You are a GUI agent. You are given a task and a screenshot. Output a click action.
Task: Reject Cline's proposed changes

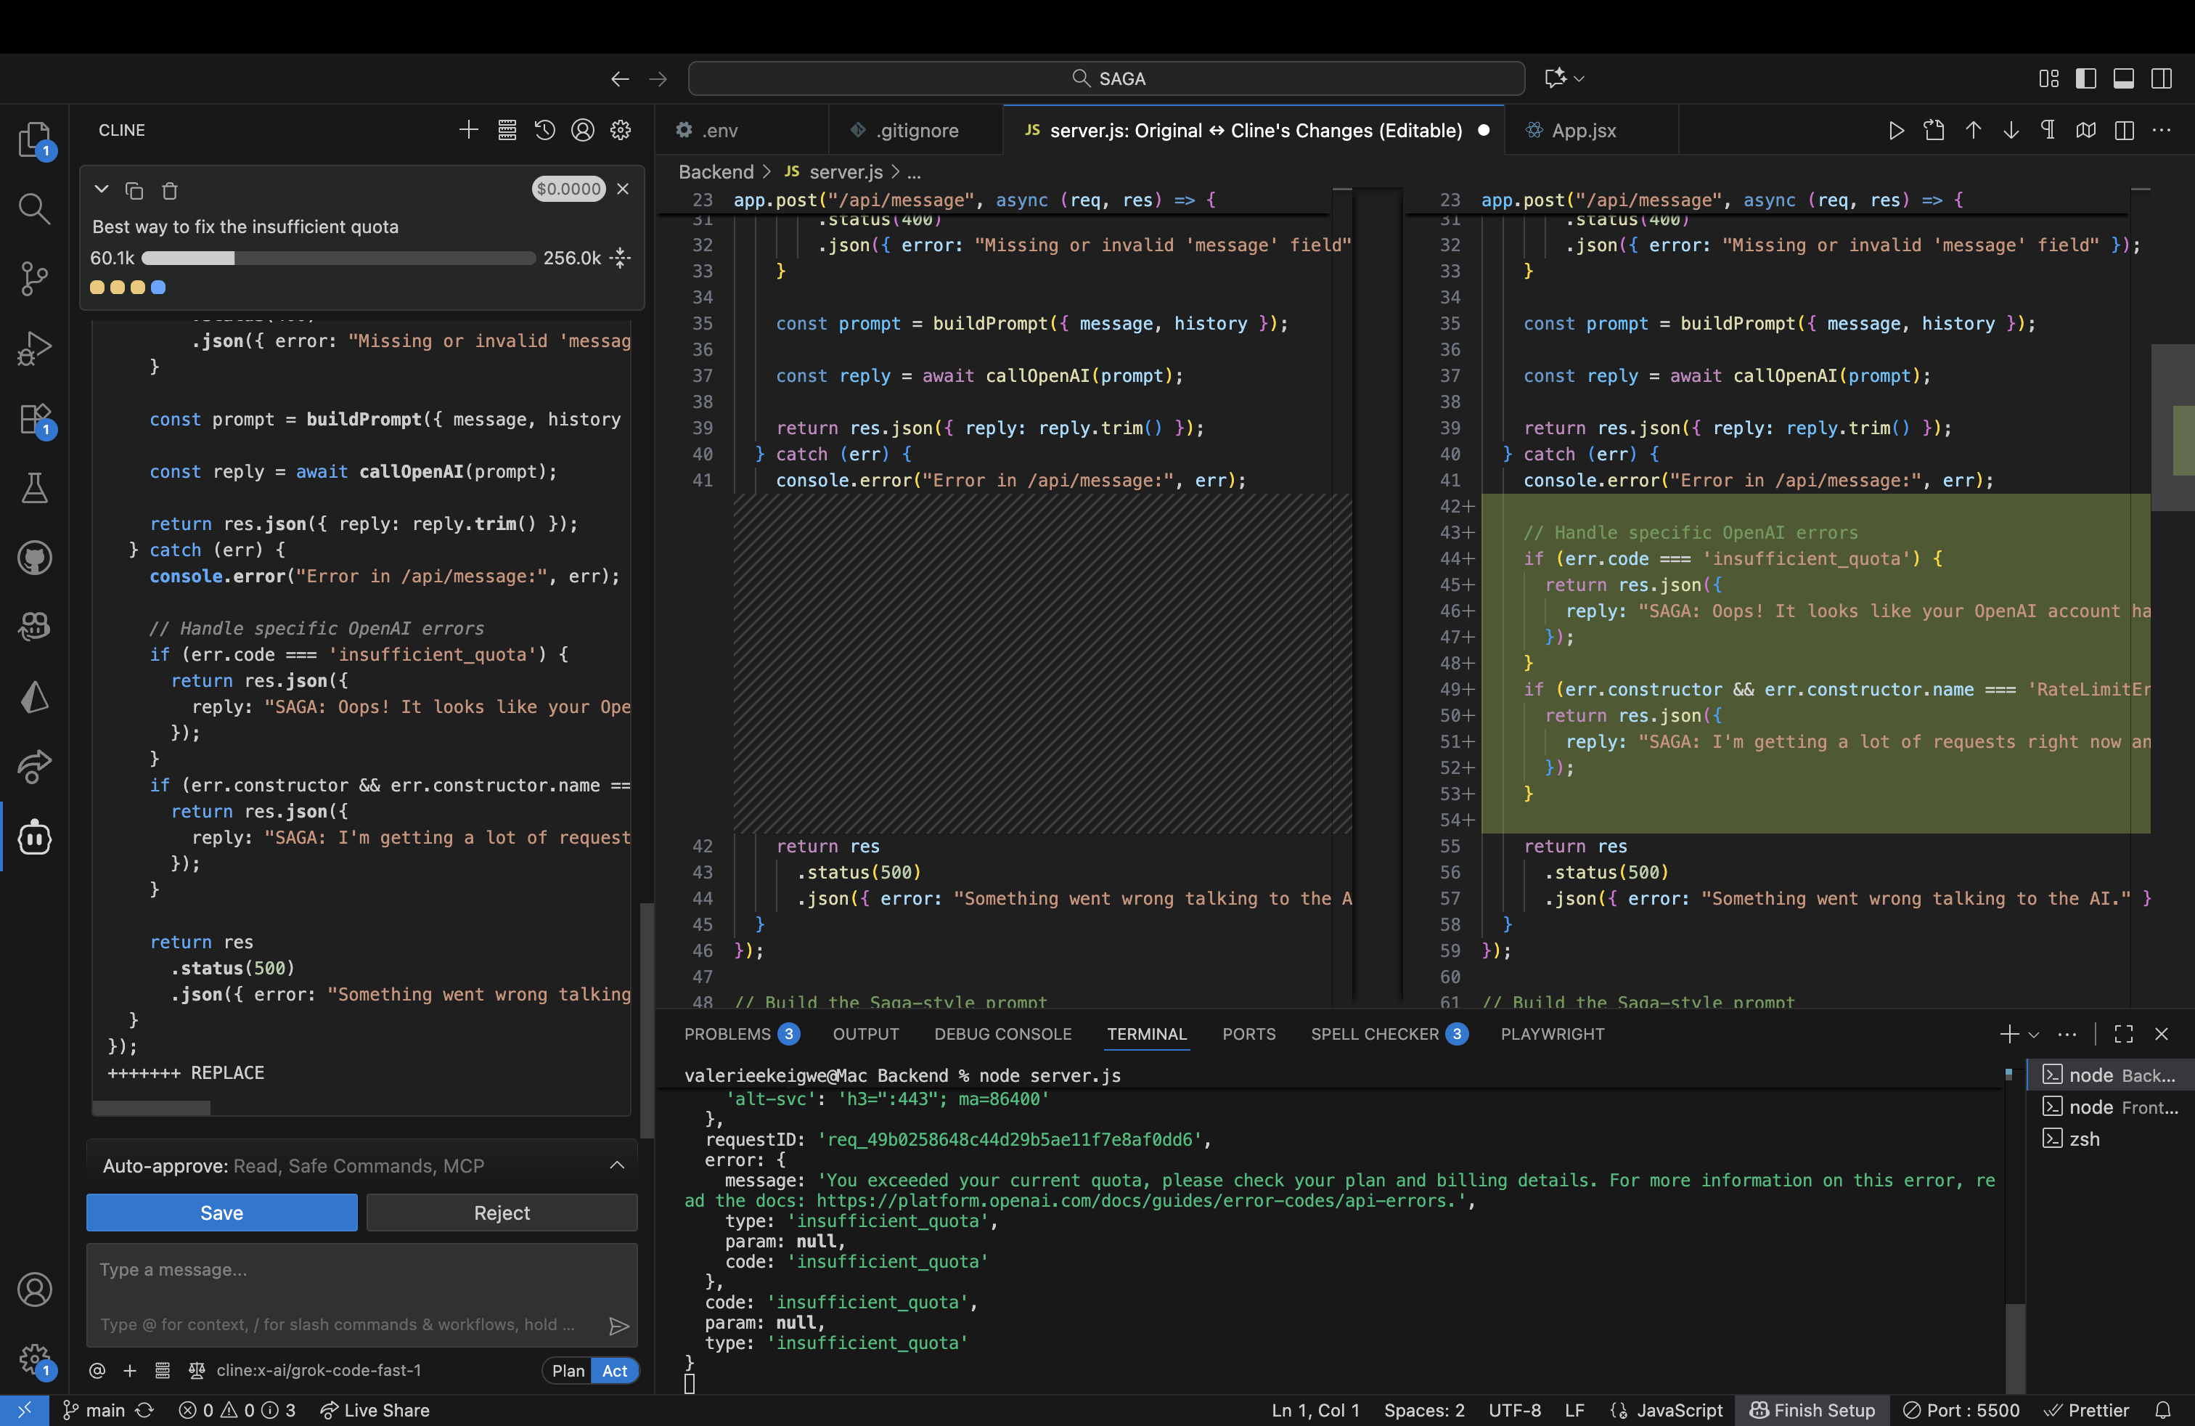coord(502,1213)
